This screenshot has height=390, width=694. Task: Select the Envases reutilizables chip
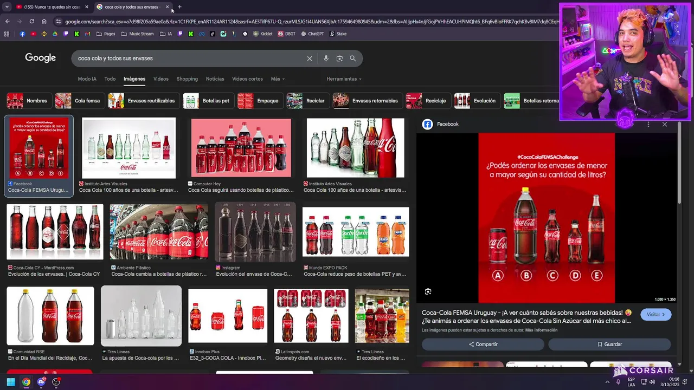tap(143, 101)
